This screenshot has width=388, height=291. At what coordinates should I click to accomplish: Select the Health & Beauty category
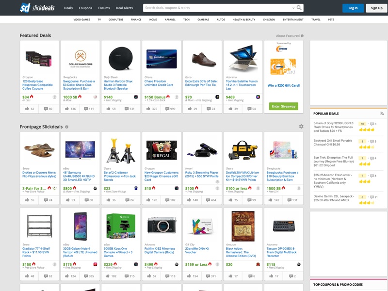click(244, 19)
